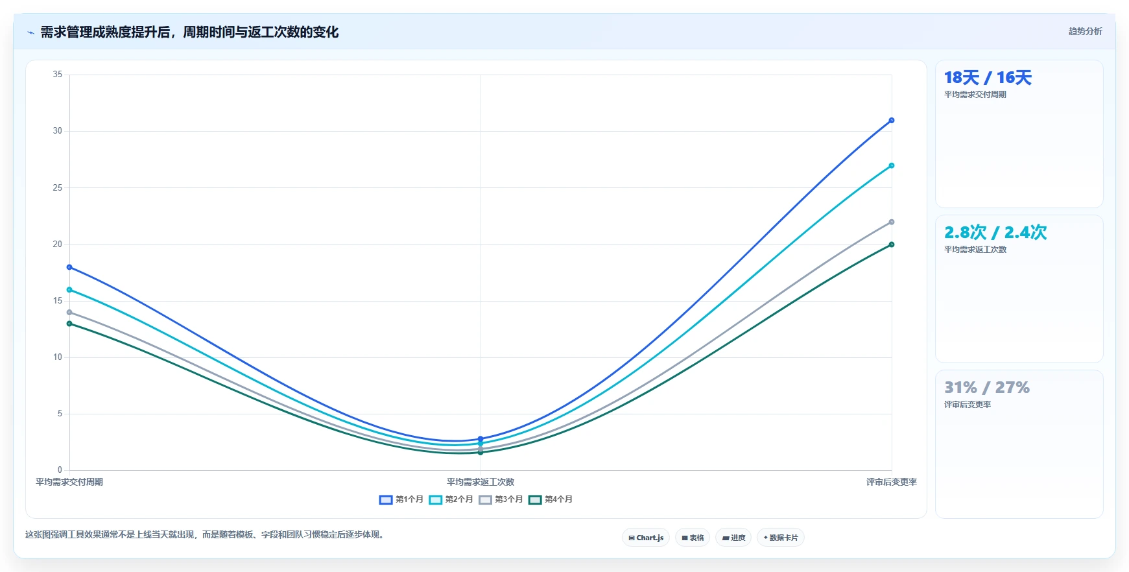
Task: Click the 第2个月 point at 16 on 平均需求交付周期
Action: [x=69, y=290]
